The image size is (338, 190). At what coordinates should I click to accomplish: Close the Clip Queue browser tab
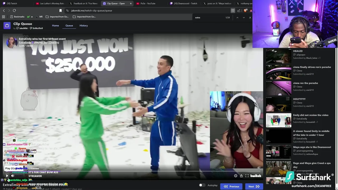tap(130, 3)
